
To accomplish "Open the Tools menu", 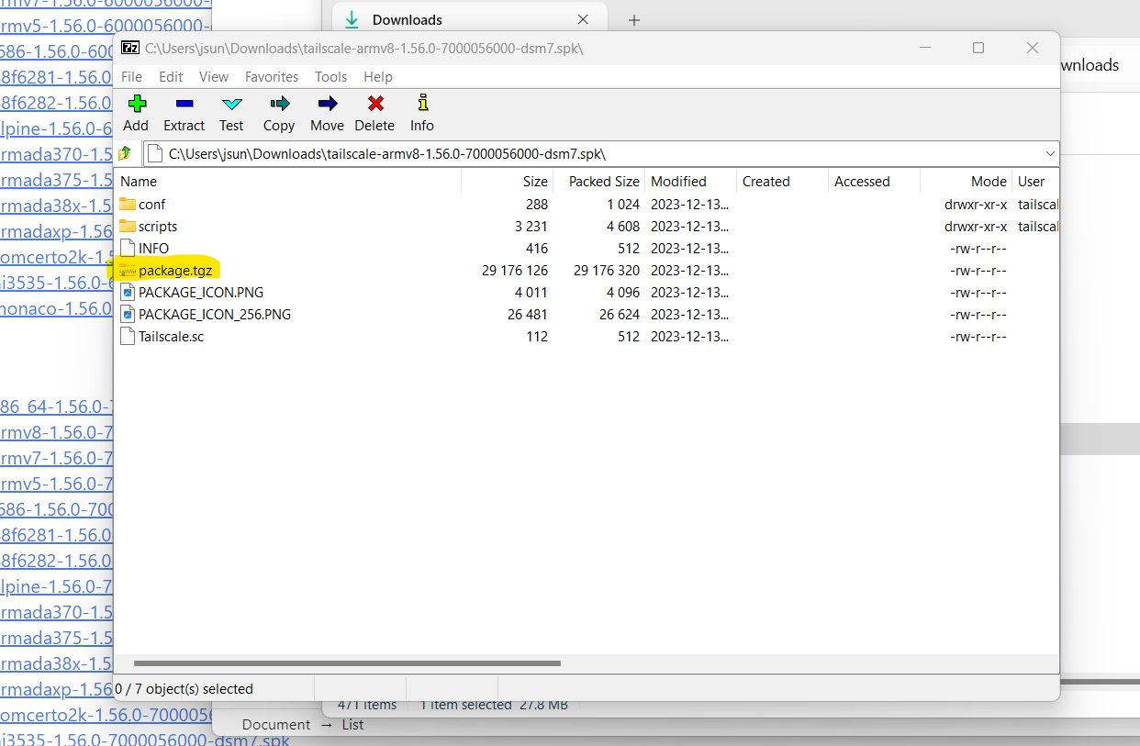I will click(330, 77).
